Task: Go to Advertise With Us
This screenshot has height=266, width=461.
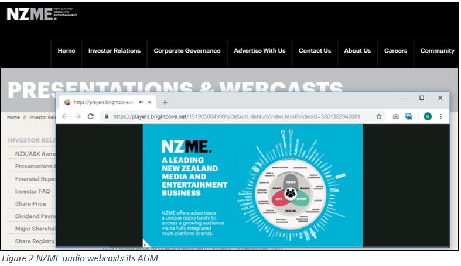Action: click(259, 51)
